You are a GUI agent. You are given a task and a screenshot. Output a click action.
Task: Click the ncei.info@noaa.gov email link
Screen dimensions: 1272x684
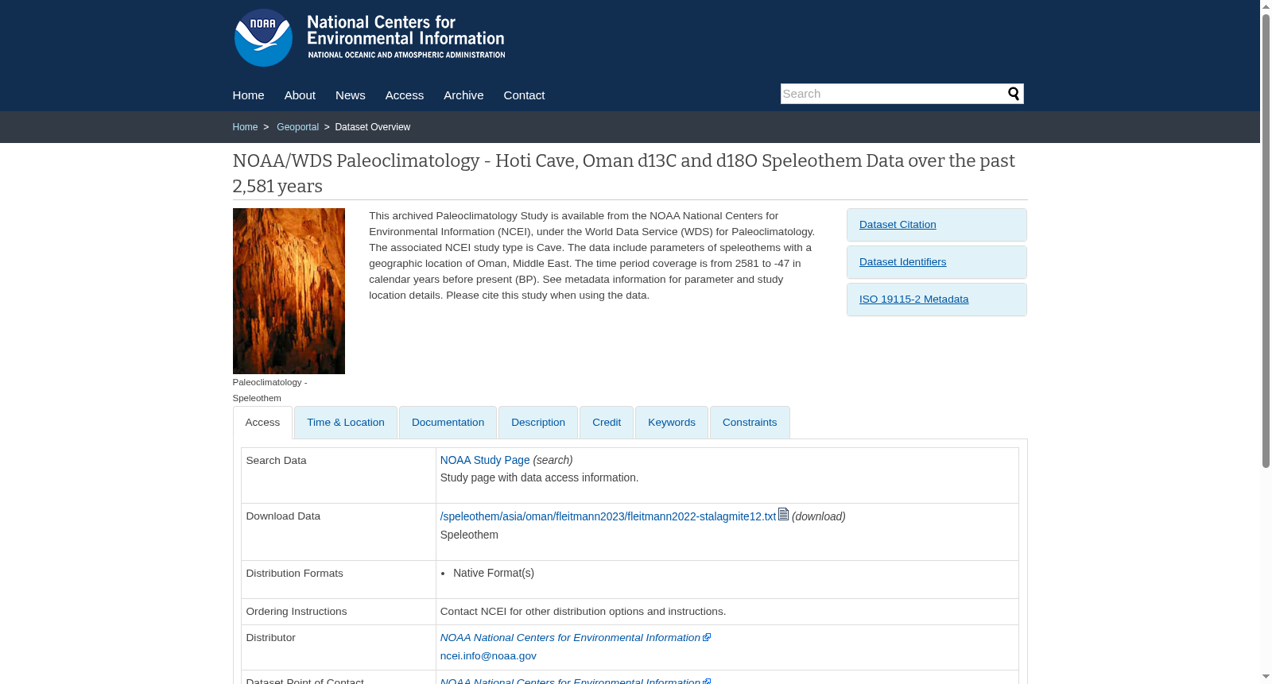tap(488, 656)
